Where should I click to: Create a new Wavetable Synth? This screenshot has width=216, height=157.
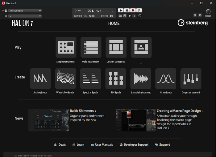65,78
